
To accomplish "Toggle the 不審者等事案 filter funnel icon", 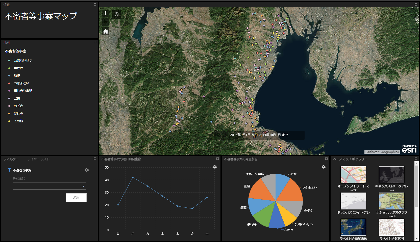I will click(9, 170).
